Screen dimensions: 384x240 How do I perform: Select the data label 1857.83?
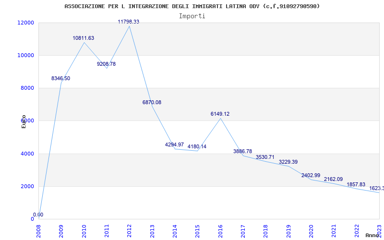[356, 184]
